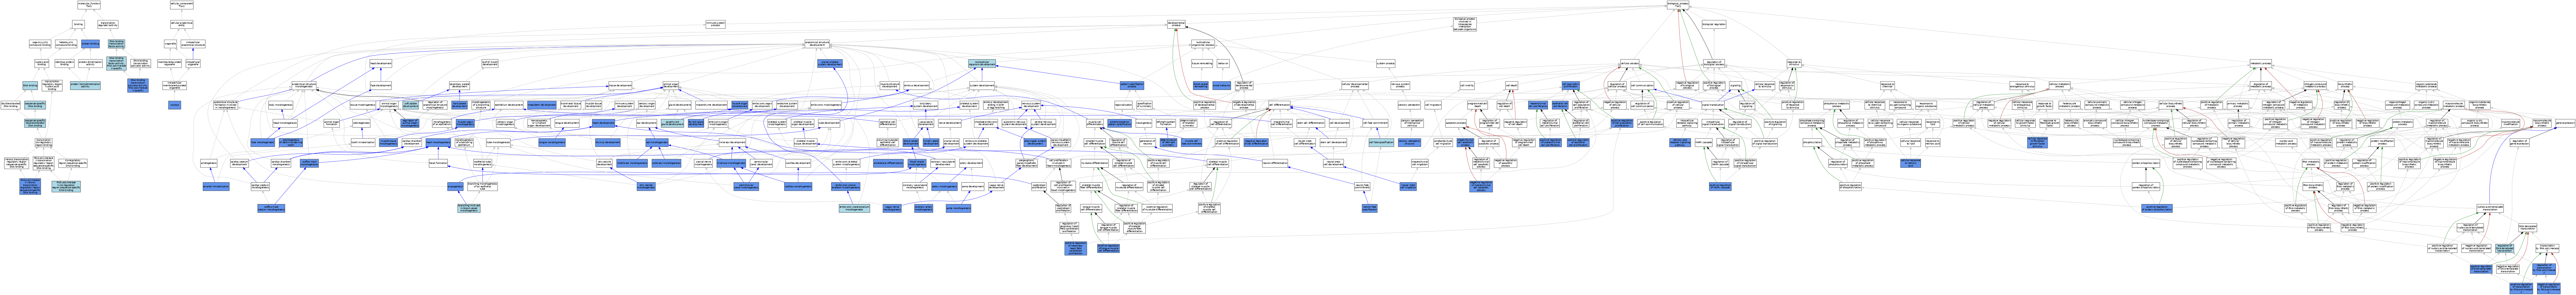2576x295 pixels.
Task: Click the 'thyroid gland development' node
Action: 696,123
